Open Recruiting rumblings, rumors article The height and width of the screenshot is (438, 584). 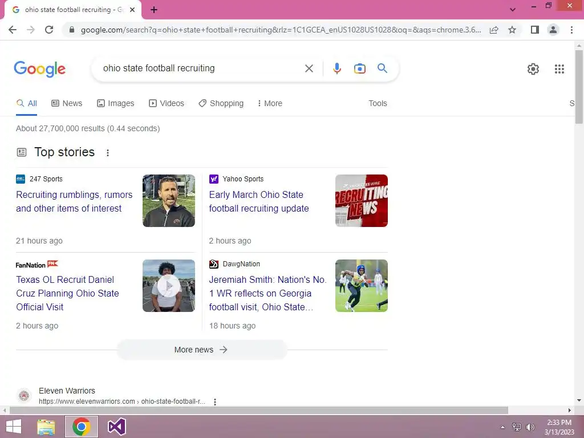(x=74, y=201)
